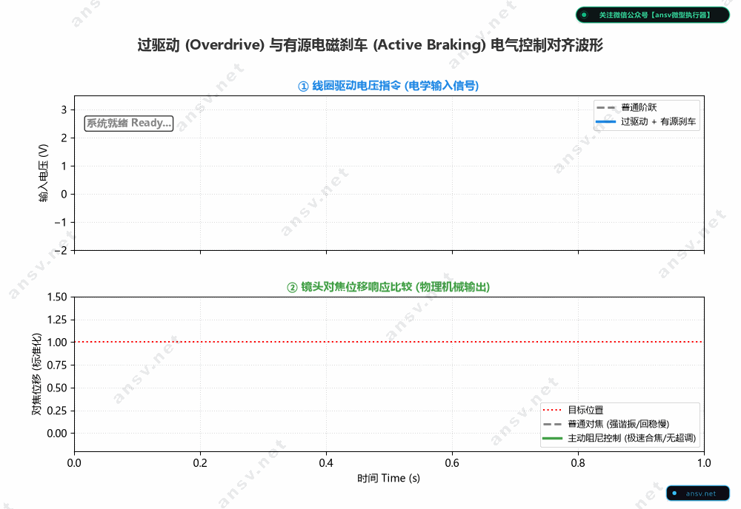Click the WeChat follow banner at top right
741x509 pixels.
coord(652,15)
